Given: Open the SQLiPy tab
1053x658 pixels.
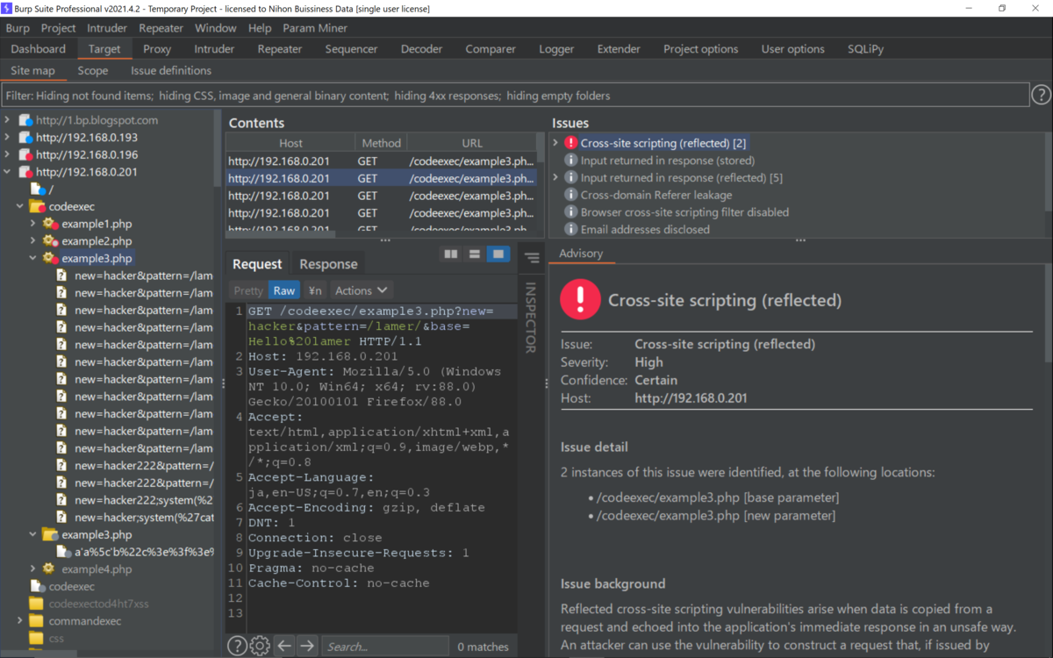Looking at the screenshot, I should [865, 49].
